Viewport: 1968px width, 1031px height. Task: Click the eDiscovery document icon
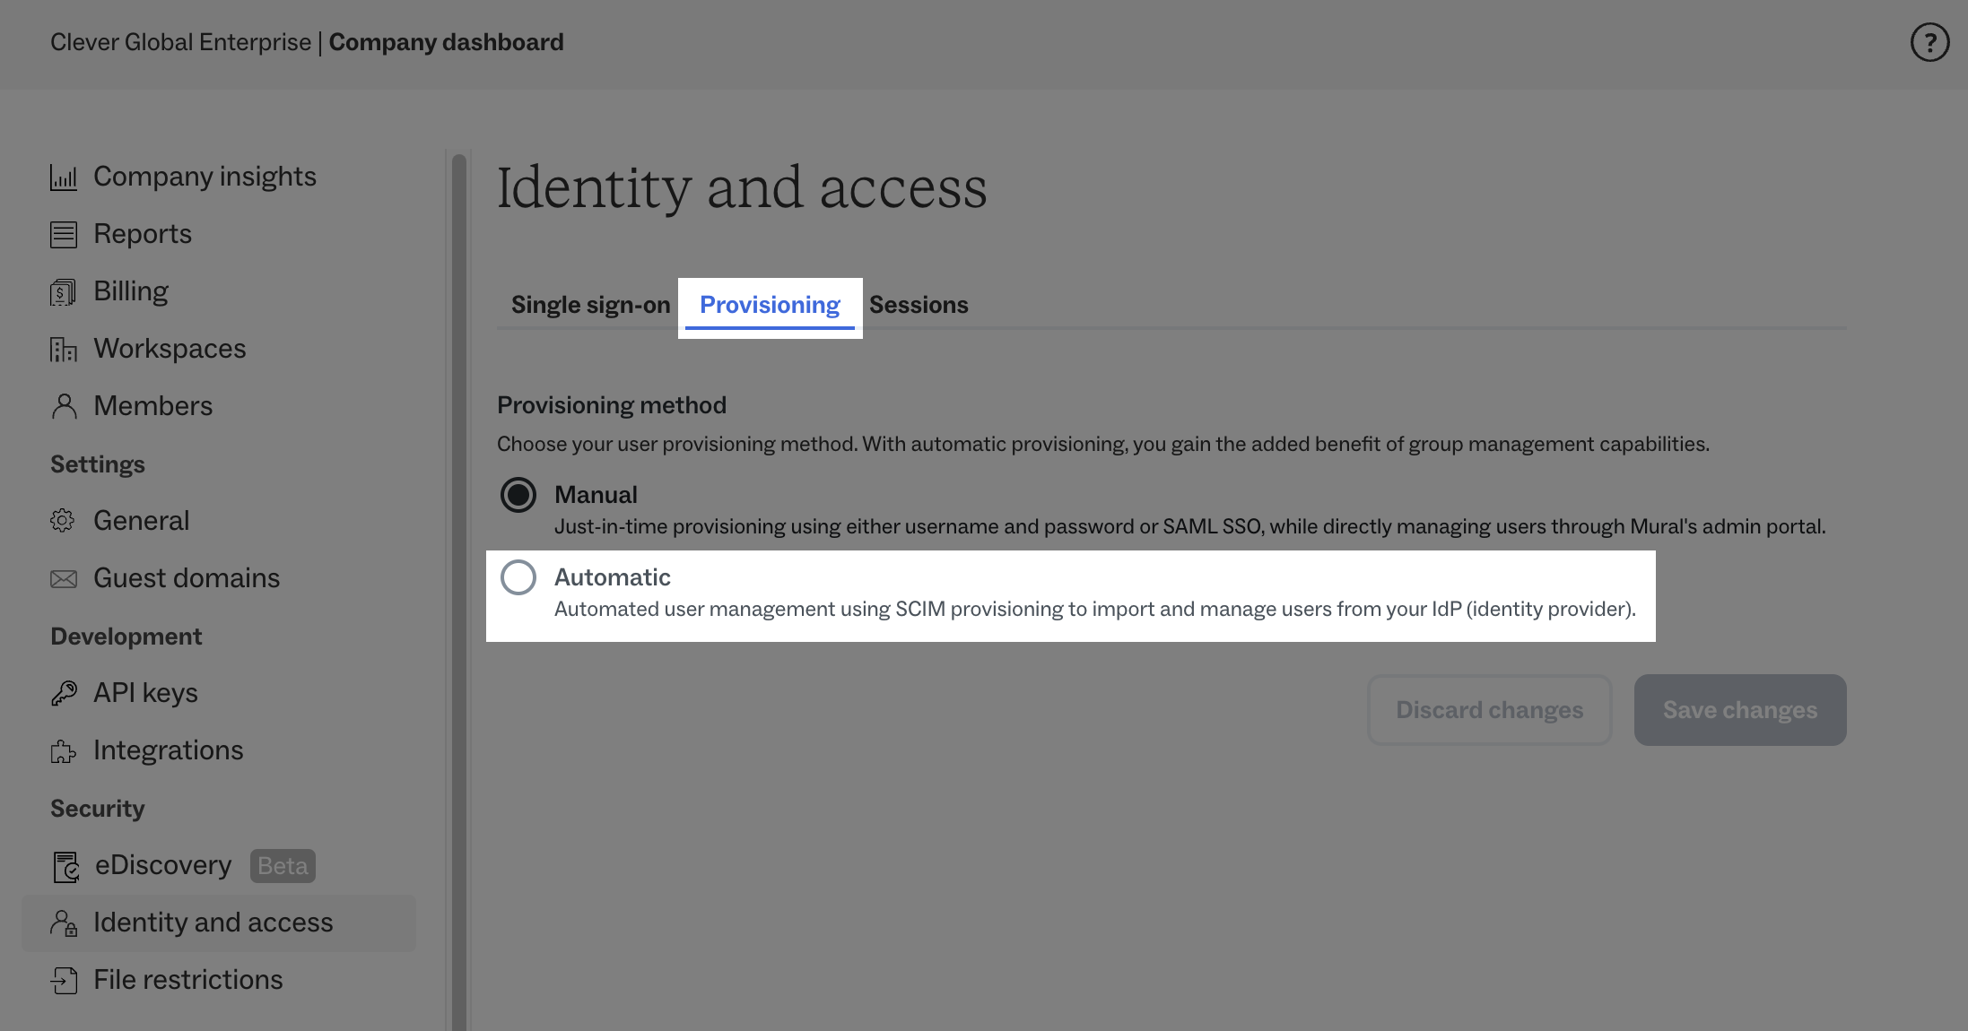tap(65, 866)
